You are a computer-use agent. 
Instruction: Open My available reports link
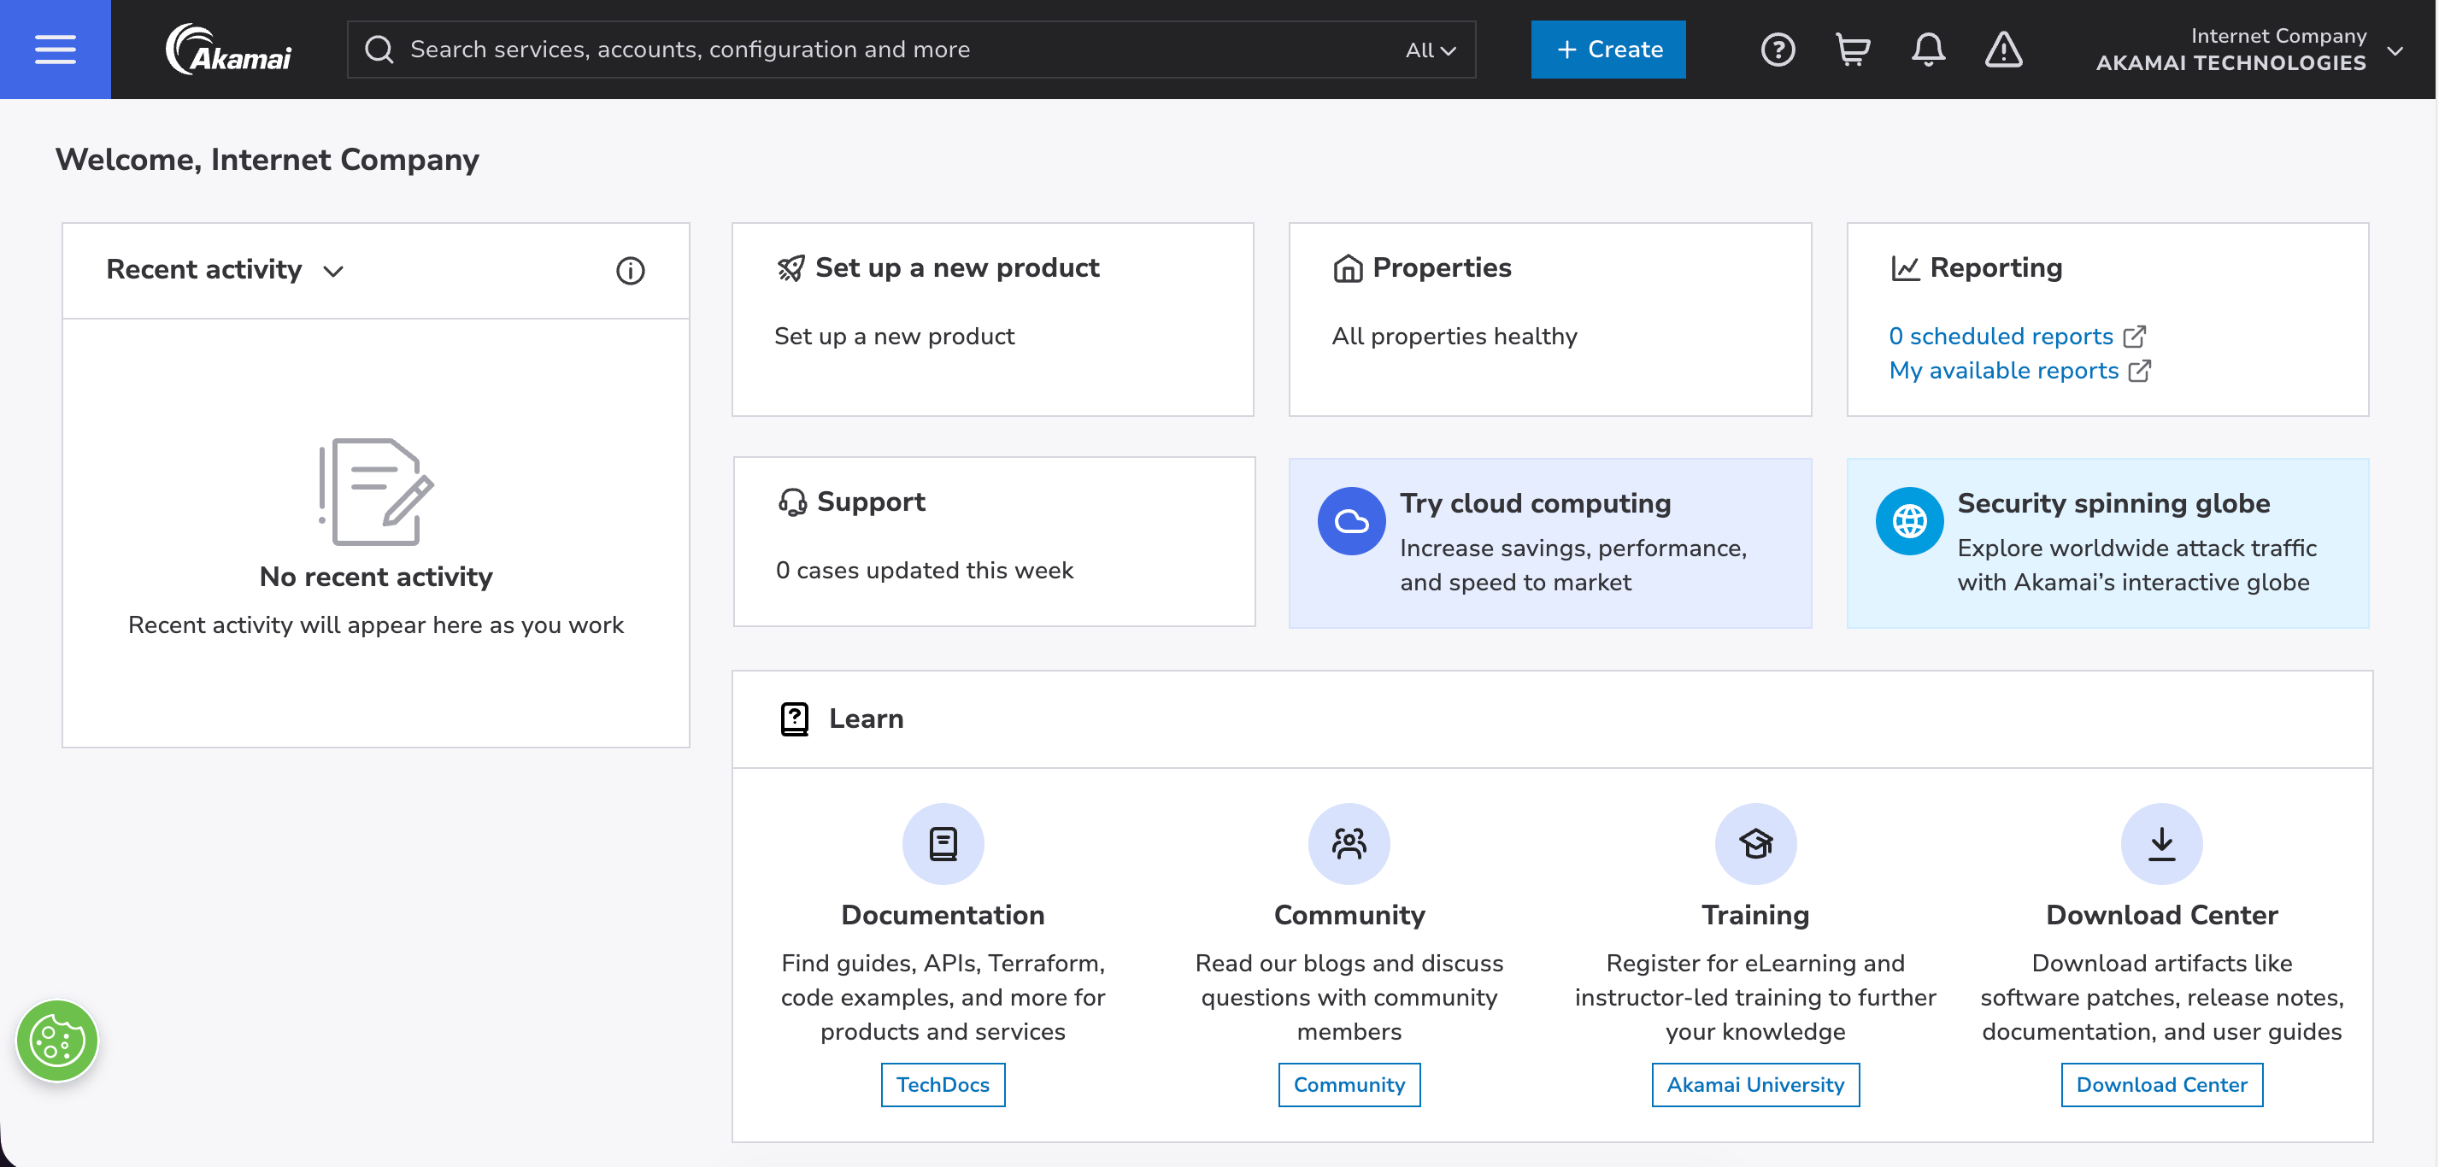(x=2003, y=371)
